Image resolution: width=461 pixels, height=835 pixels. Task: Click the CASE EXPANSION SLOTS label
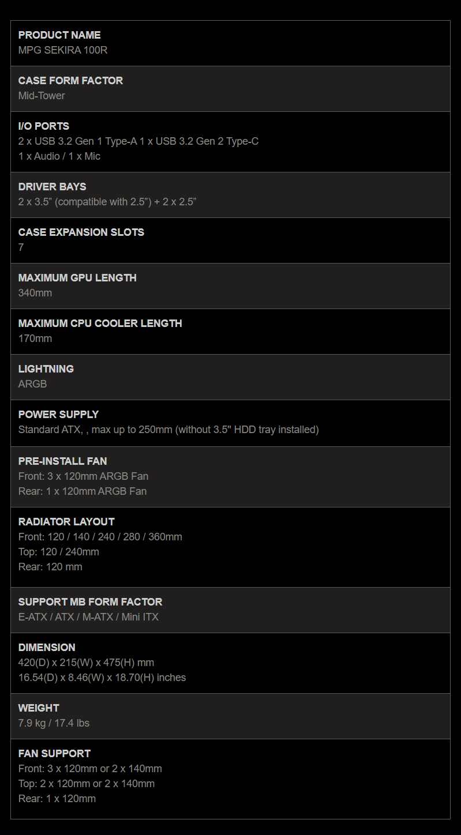pos(81,232)
